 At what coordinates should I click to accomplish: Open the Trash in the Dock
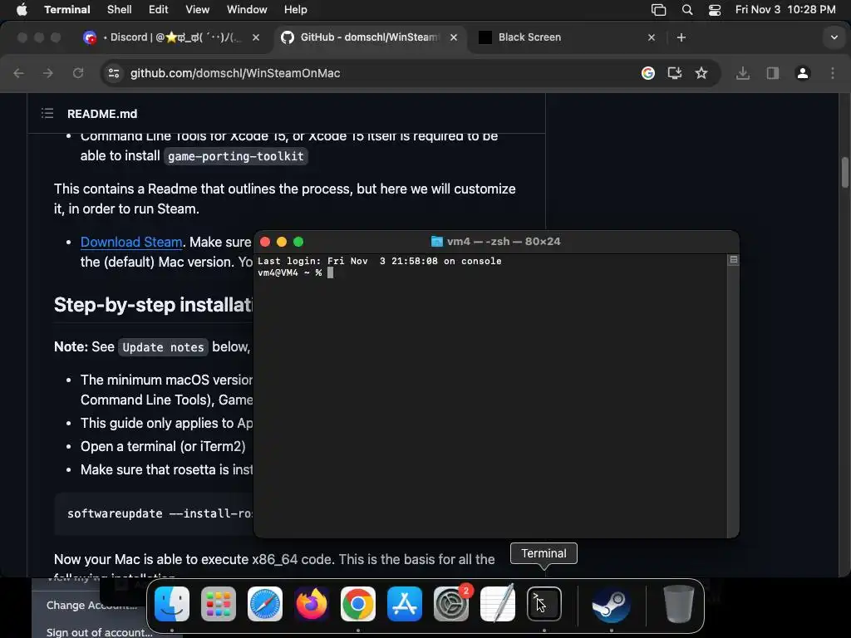pos(678,604)
